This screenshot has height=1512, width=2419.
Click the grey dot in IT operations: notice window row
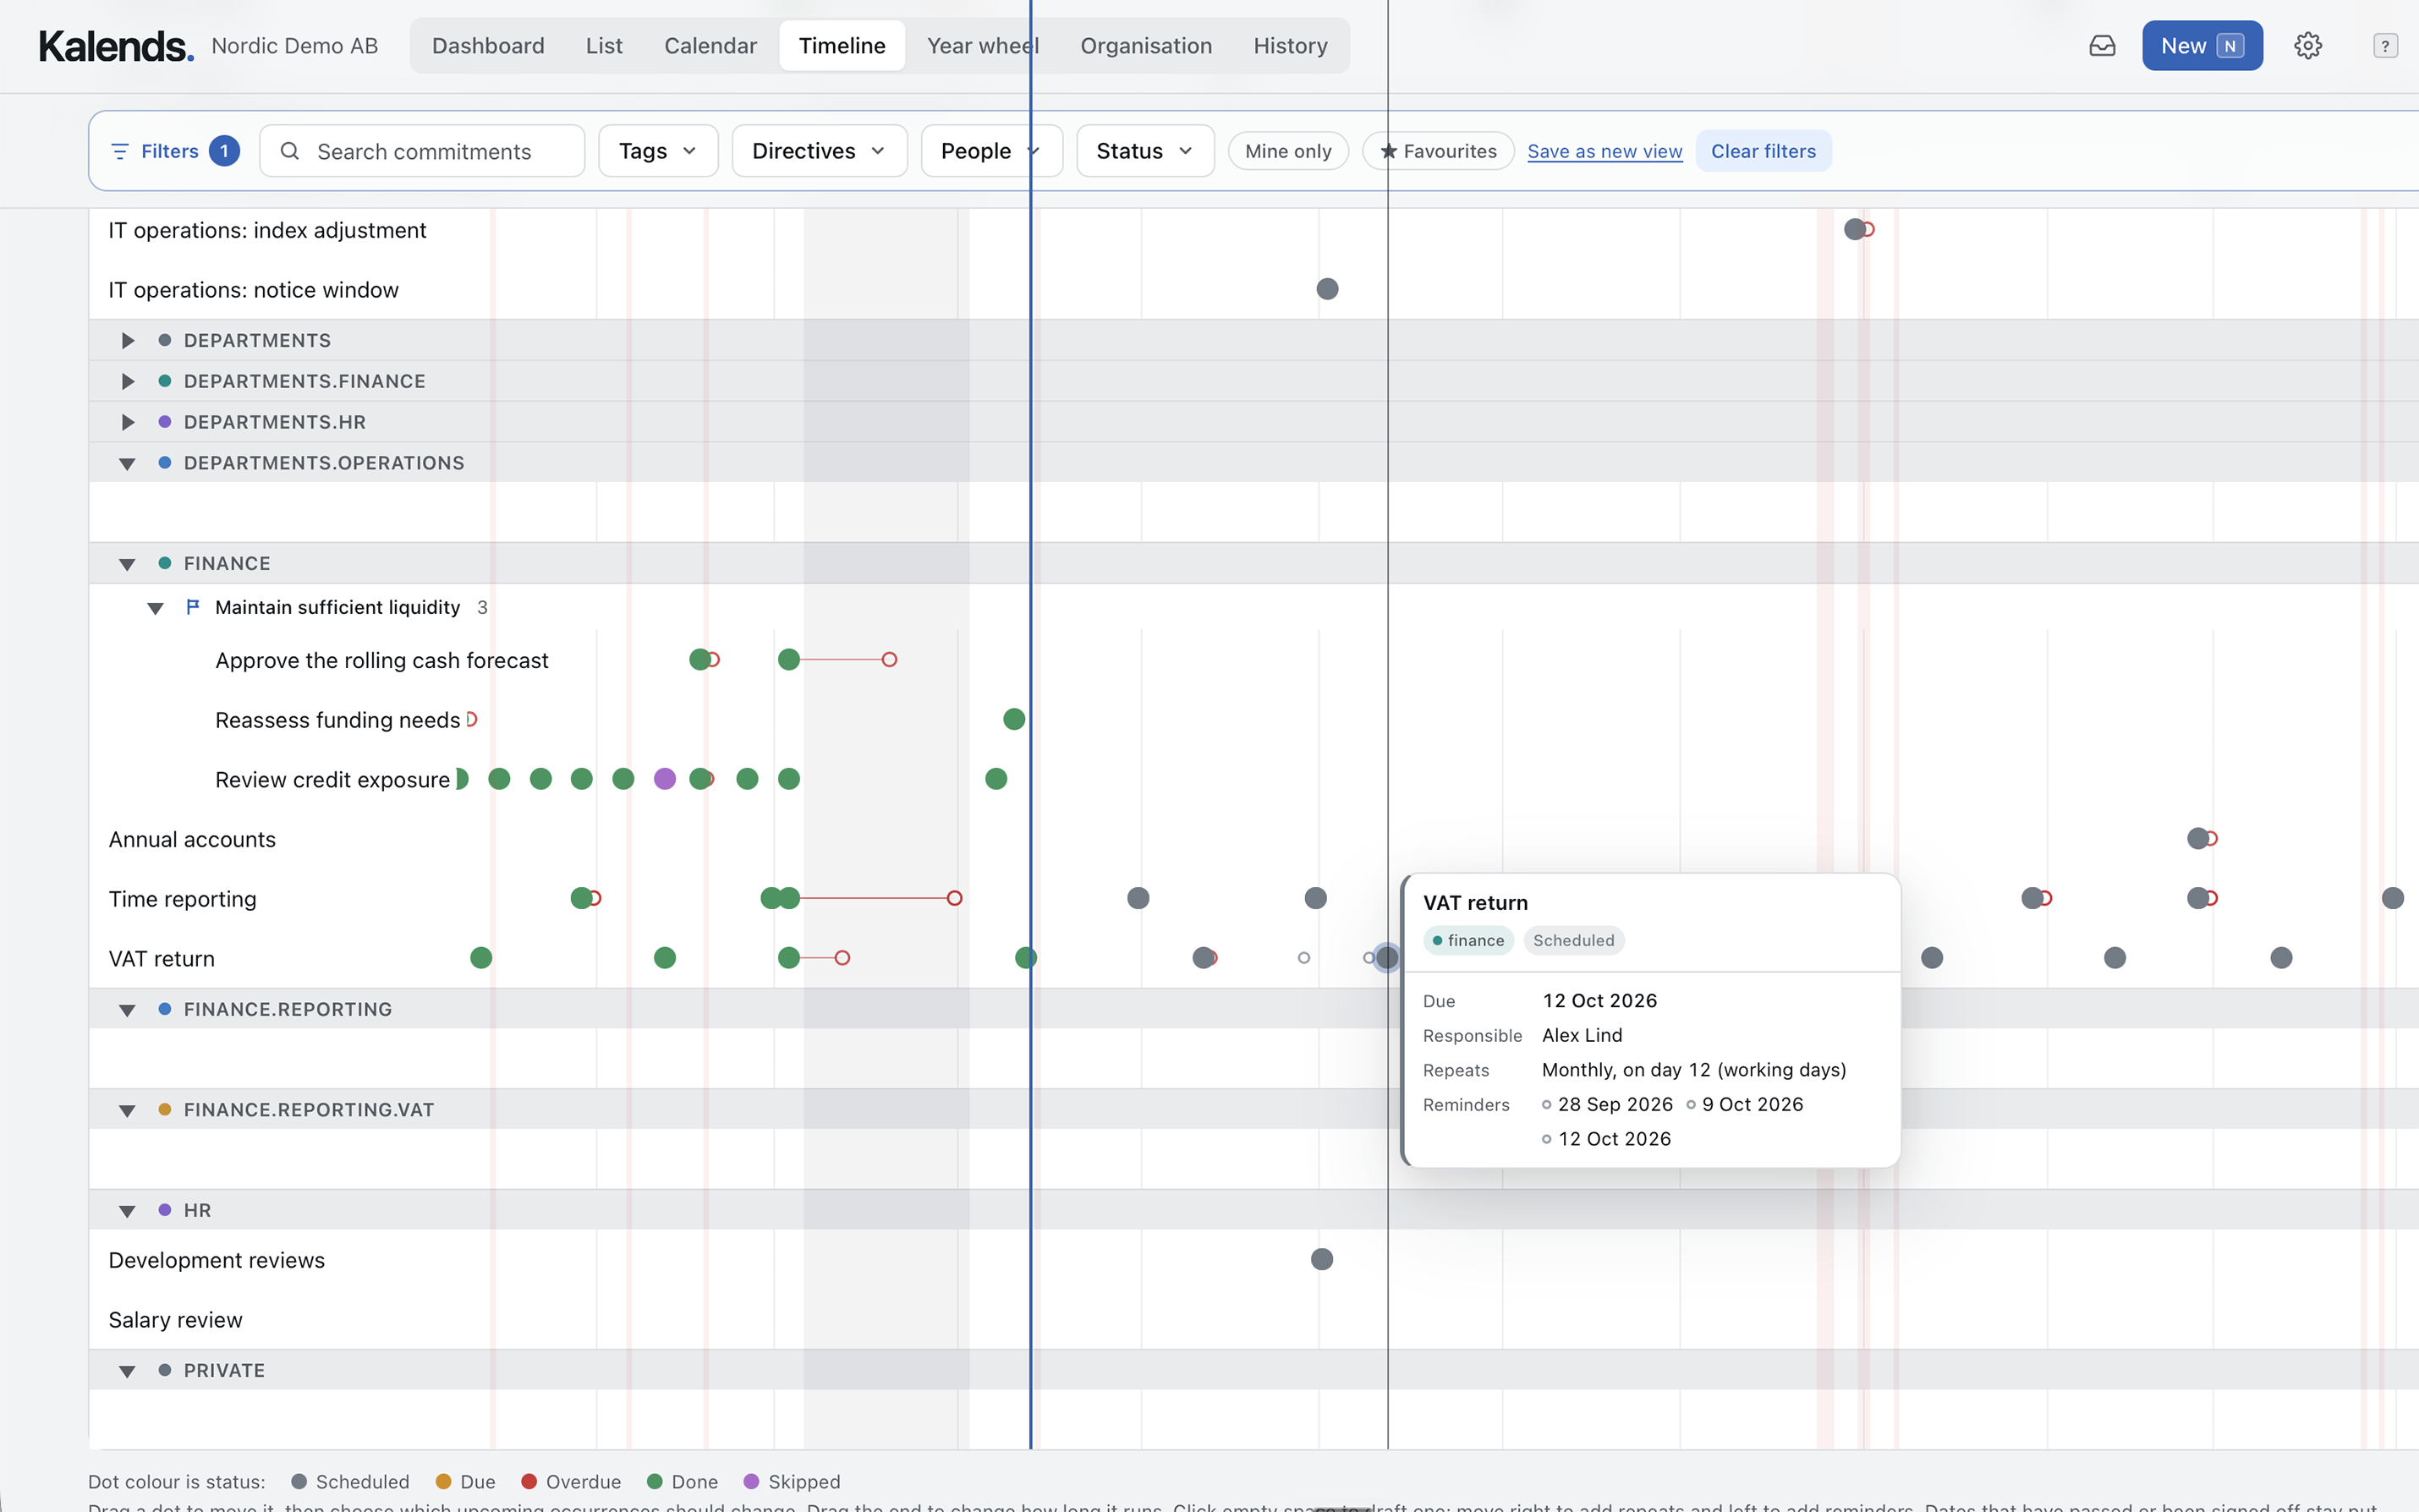1327,289
